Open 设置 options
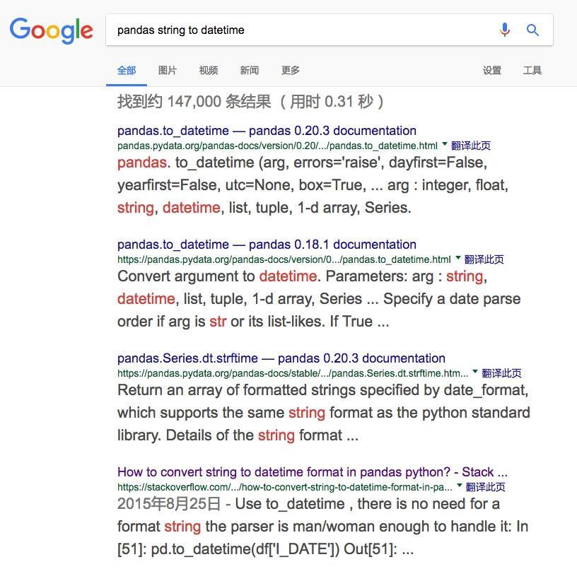This screenshot has height=569, width=577. coord(492,70)
